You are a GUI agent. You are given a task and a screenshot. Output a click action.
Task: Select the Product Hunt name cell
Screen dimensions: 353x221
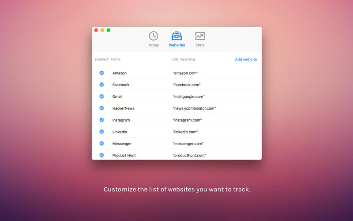pyautogui.click(x=124, y=155)
